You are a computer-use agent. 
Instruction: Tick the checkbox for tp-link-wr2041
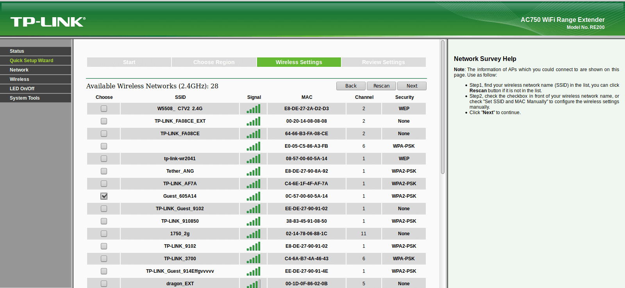click(x=104, y=159)
